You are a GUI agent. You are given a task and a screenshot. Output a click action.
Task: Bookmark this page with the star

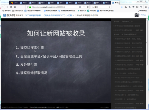coord(88,7)
